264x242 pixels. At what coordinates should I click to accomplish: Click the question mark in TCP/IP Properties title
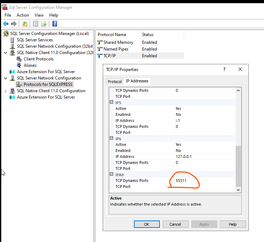224,69
